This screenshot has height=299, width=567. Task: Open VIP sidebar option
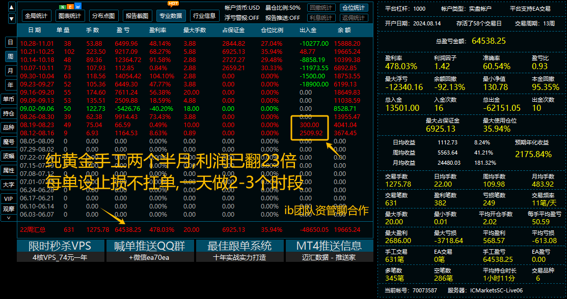coord(9,199)
